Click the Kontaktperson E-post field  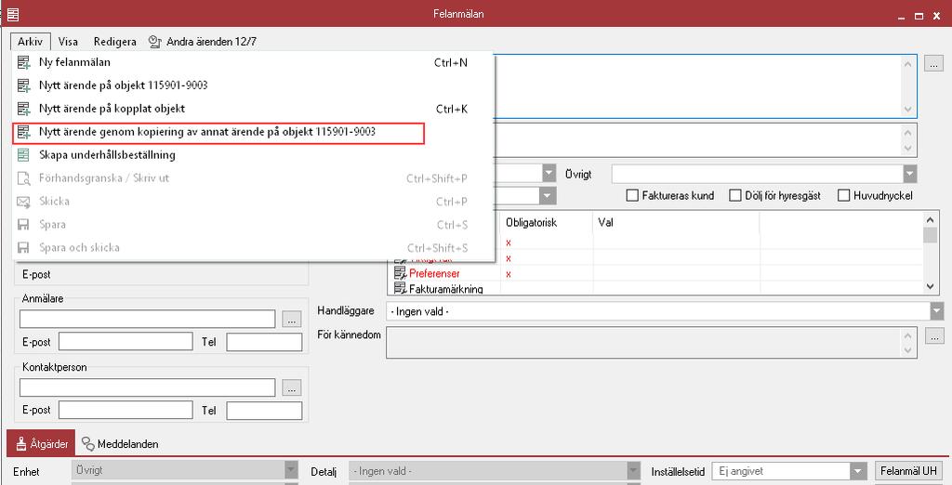(x=126, y=411)
